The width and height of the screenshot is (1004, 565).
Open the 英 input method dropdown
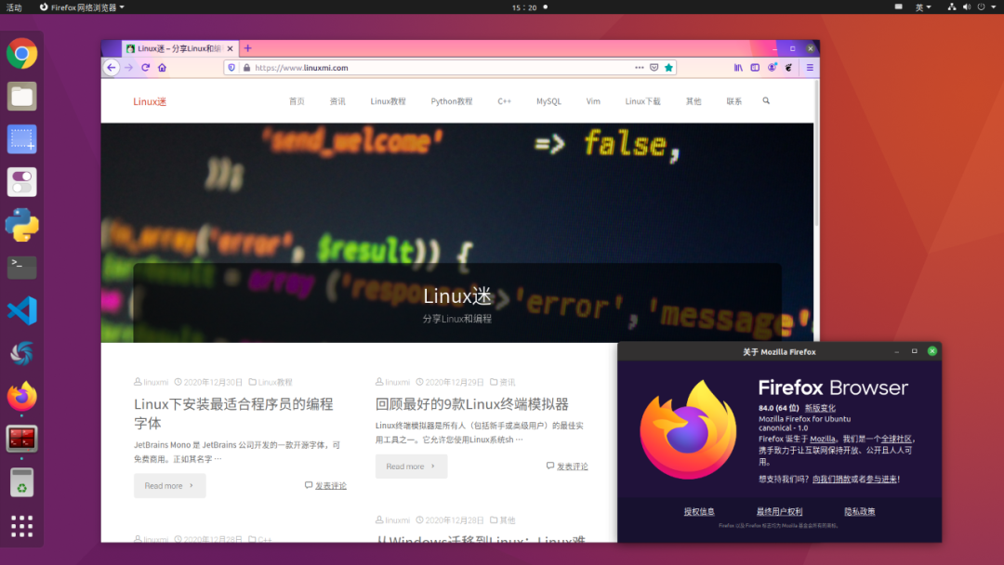(x=923, y=7)
